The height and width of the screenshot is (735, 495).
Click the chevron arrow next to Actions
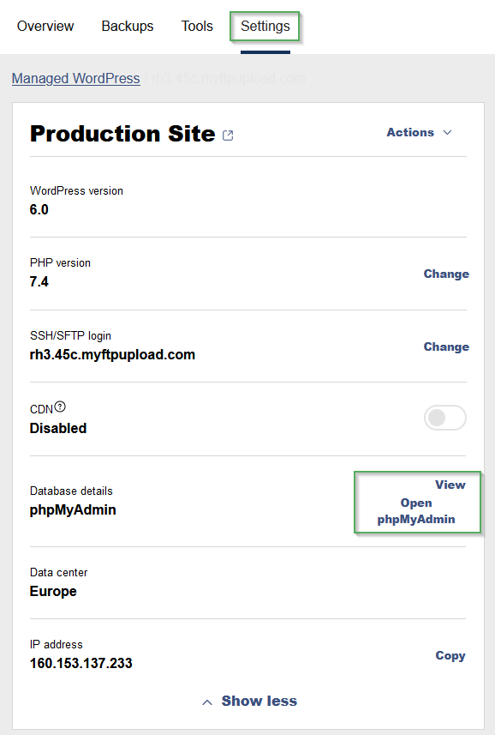click(447, 133)
